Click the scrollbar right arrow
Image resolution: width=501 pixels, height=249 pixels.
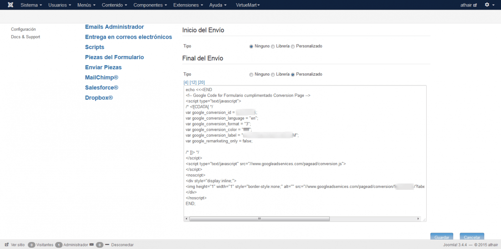tap(418, 219)
